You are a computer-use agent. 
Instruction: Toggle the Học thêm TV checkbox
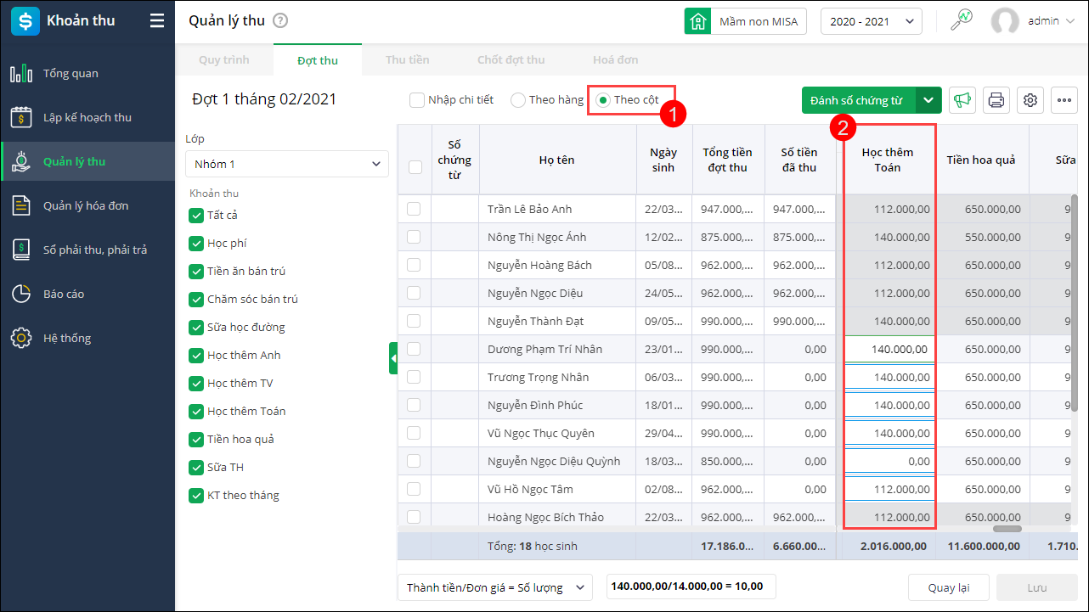pyautogui.click(x=196, y=384)
